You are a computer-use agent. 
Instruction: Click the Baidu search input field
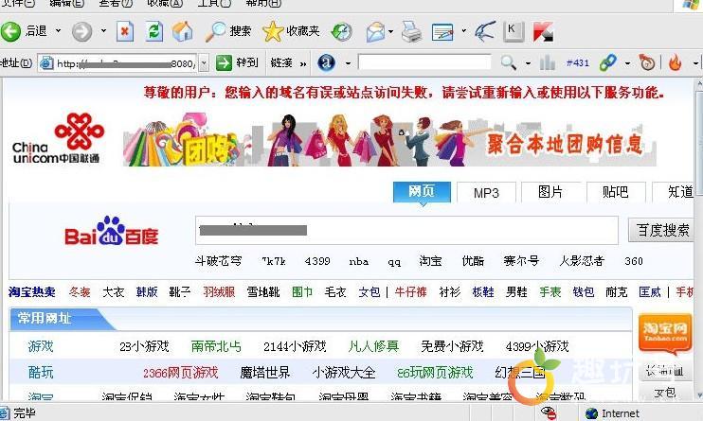point(406,230)
